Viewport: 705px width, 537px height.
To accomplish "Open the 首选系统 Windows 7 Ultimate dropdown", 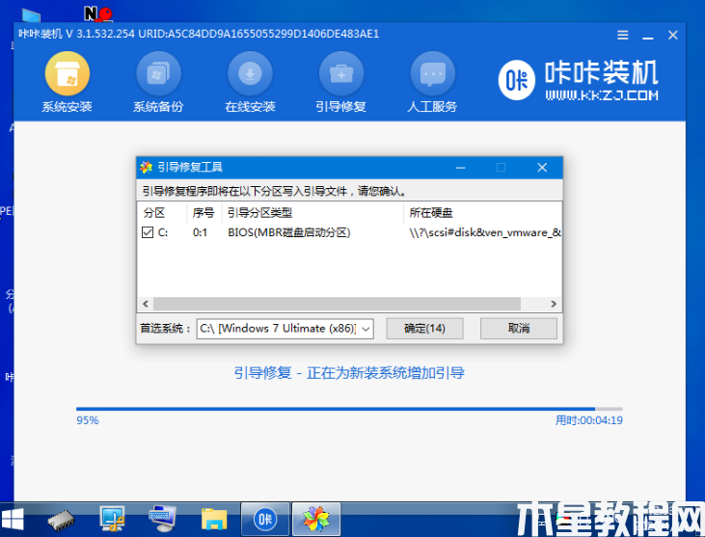I will click(285, 329).
